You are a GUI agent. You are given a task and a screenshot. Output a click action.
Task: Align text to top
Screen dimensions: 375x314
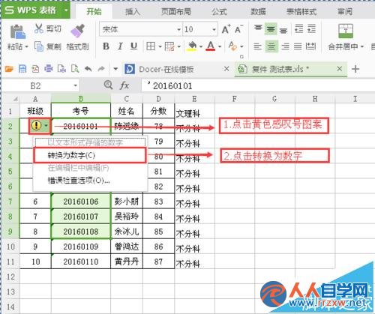pos(258,28)
